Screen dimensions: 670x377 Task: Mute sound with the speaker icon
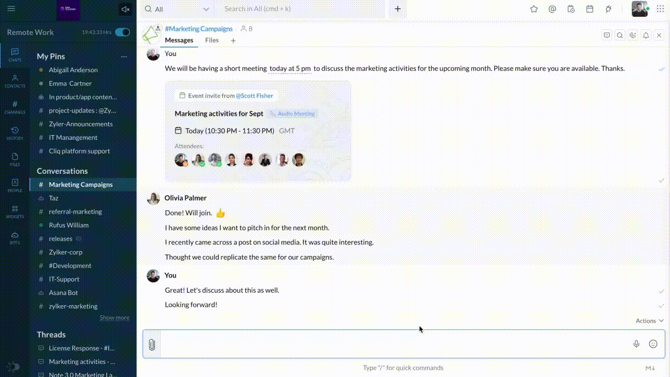[x=125, y=9]
